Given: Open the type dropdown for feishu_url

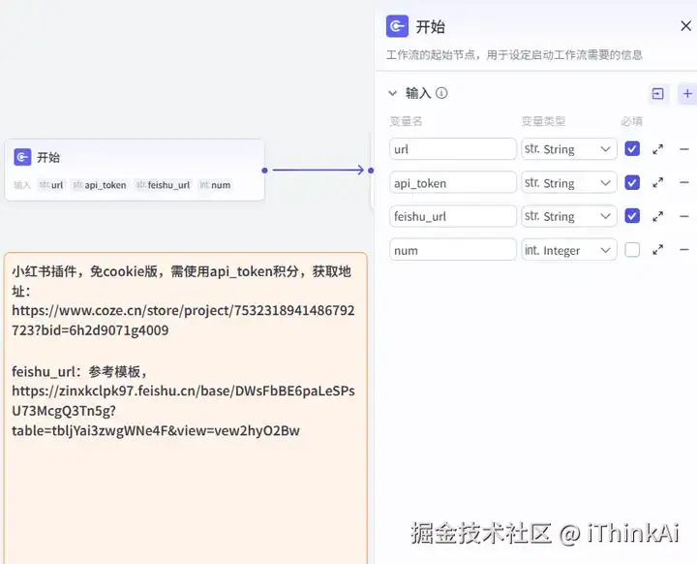Looking at the screenshot, I should (569, 216).
